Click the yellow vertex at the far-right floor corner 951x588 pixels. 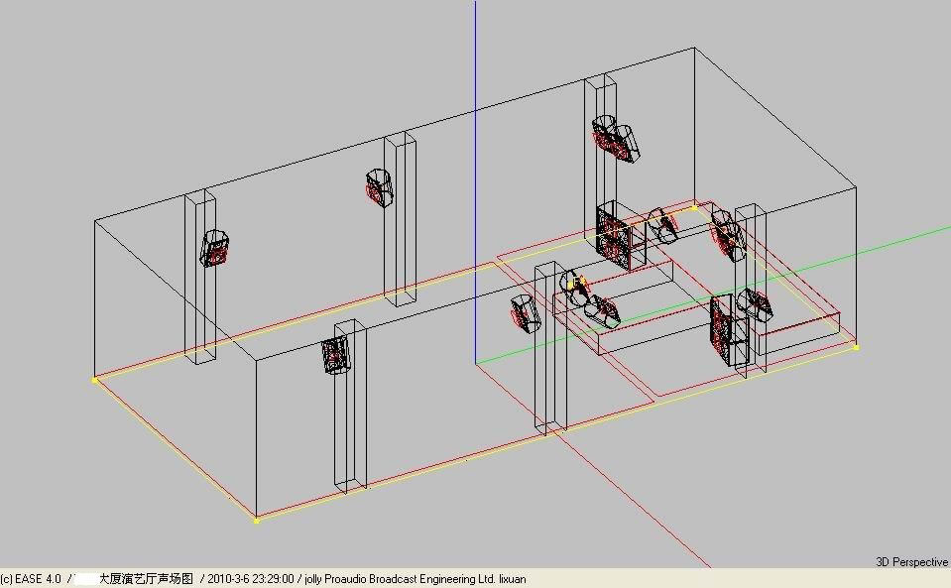coord(856,347)
